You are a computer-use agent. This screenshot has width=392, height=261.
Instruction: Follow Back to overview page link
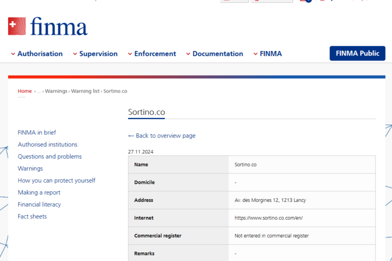tap(166, 135)
